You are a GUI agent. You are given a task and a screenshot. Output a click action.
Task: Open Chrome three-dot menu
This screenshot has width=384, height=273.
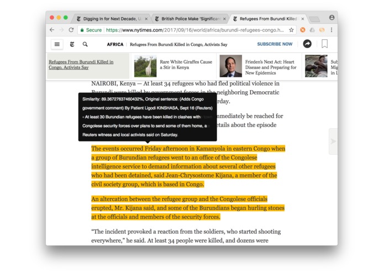point(332,30)
